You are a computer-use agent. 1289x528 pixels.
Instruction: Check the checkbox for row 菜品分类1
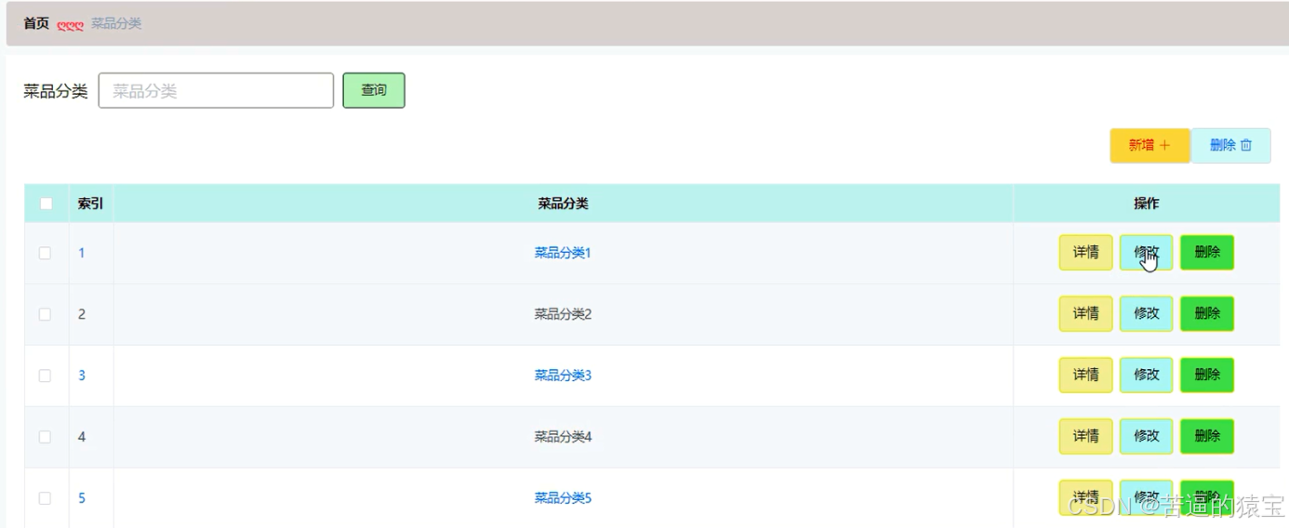(45, 253)
